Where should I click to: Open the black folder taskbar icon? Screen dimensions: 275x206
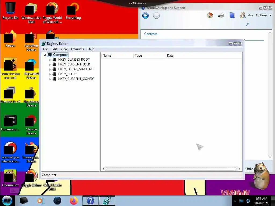click(x=24, y=201)
